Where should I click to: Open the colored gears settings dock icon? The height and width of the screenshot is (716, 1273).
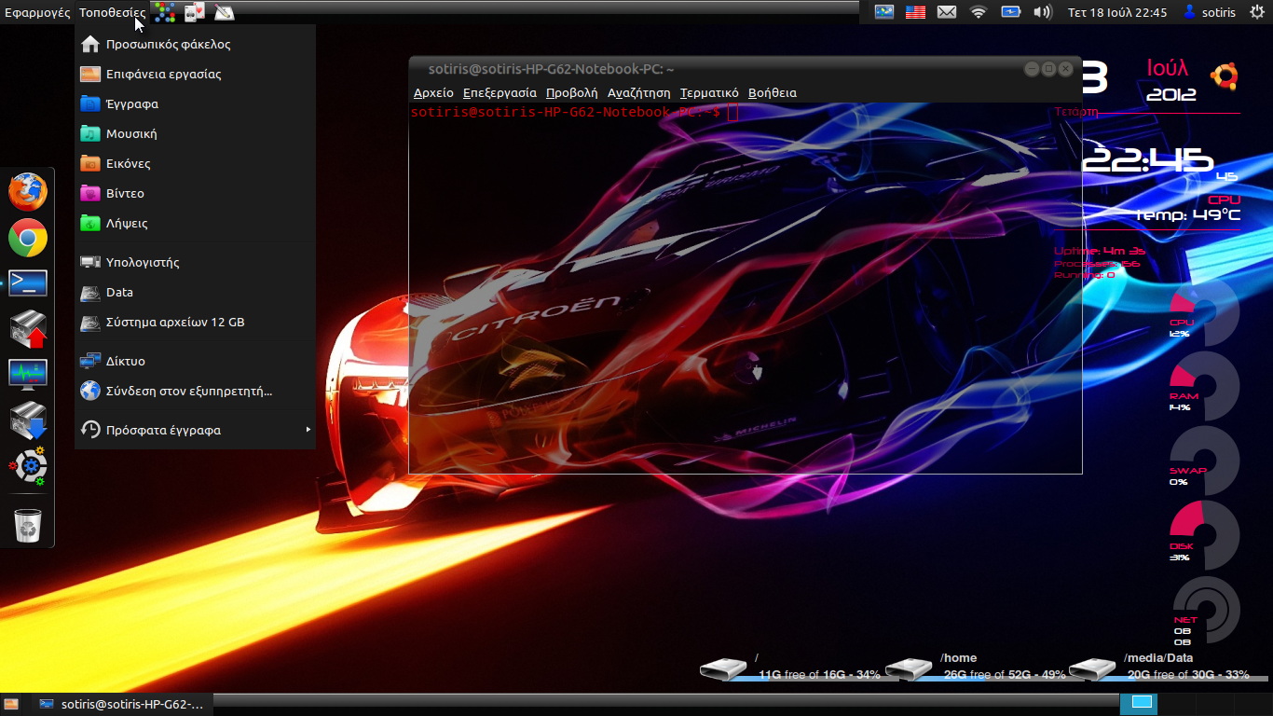(x=28, y=465)
